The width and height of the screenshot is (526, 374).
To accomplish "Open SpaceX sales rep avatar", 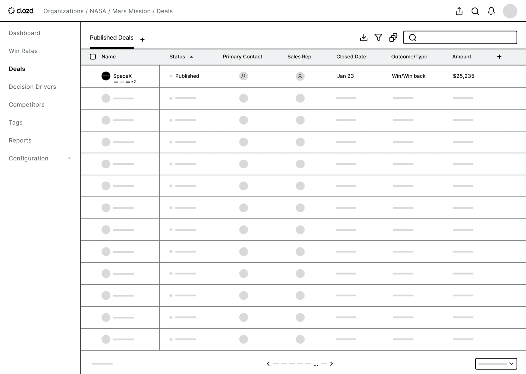I will point(300,76).
